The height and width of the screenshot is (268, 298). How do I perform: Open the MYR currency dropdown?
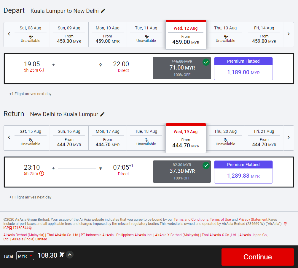25,256
